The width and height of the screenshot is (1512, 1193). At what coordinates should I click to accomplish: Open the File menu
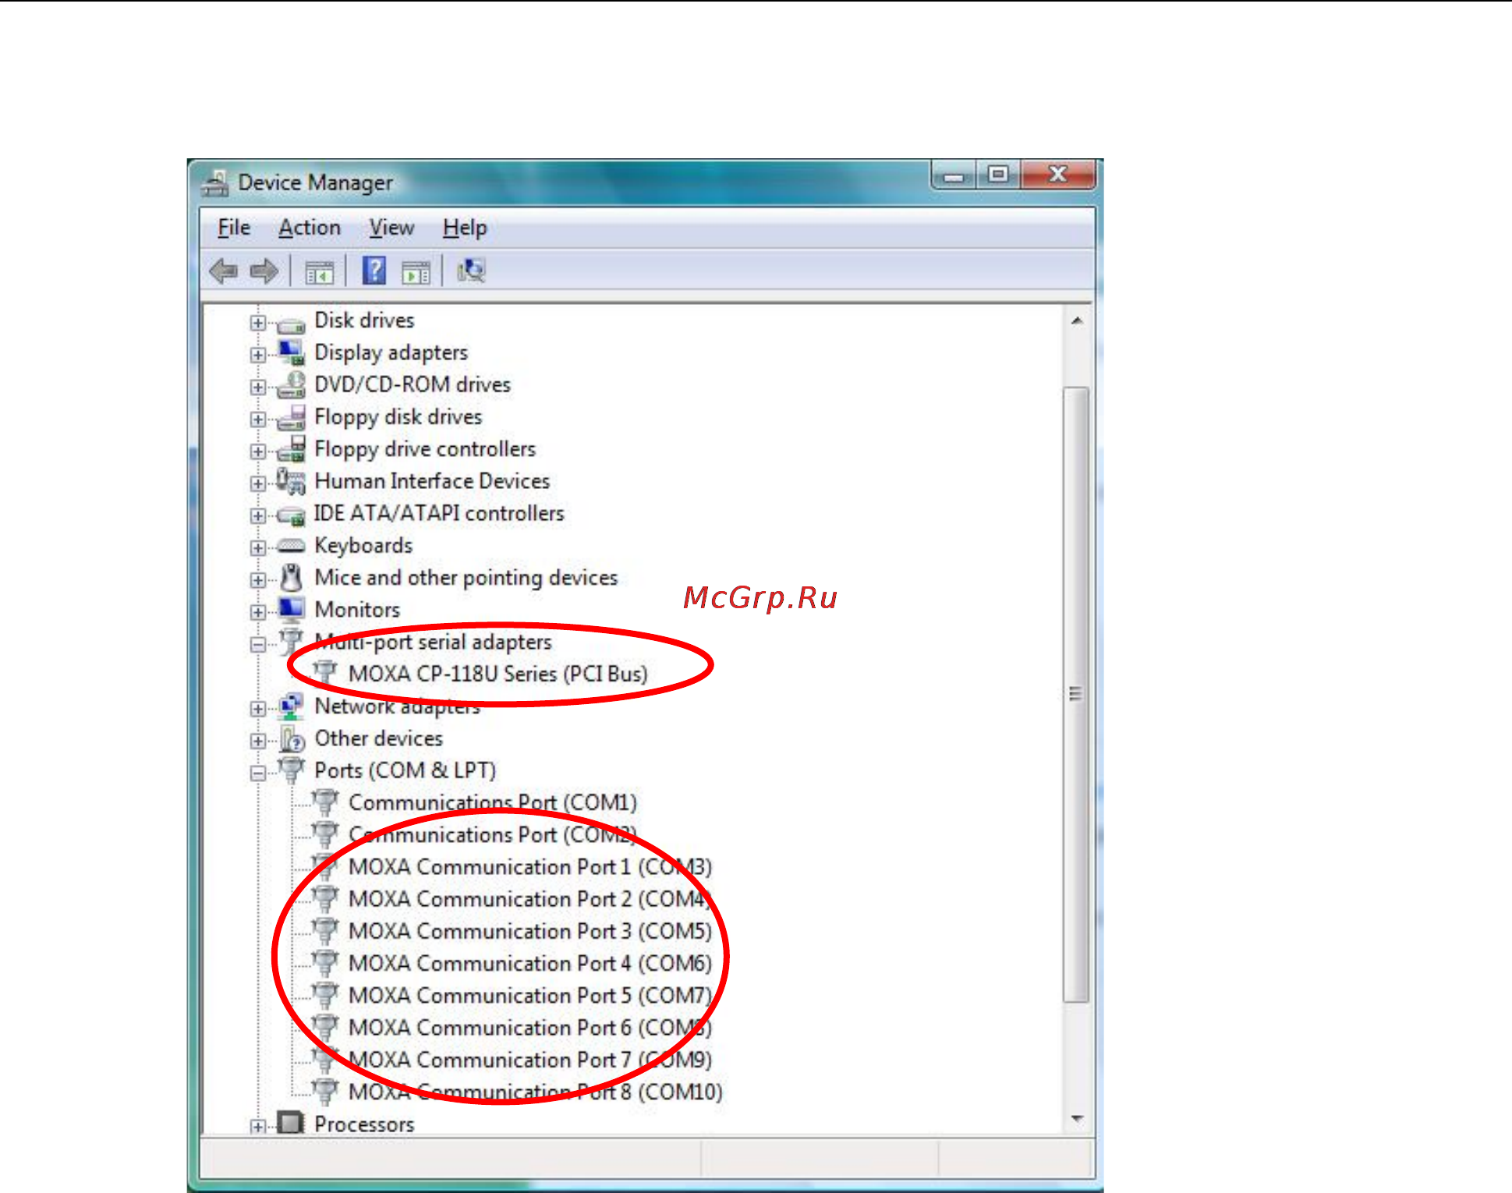tap(234, 228)
